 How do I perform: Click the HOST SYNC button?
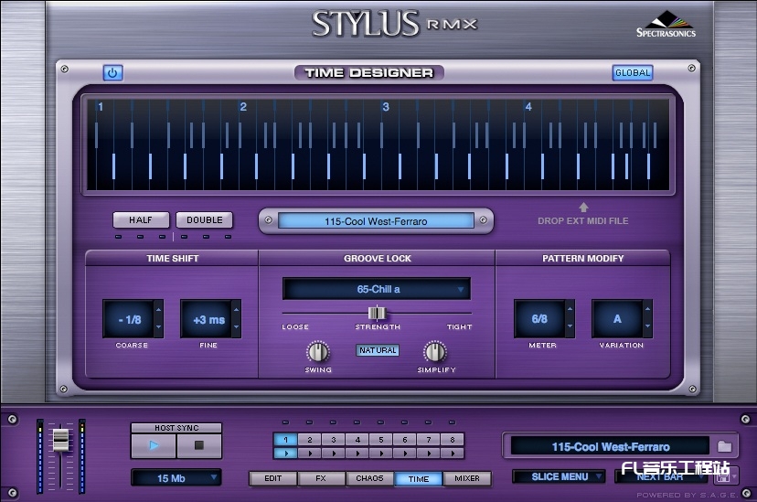pyautogui.click(x=176, y=428)
